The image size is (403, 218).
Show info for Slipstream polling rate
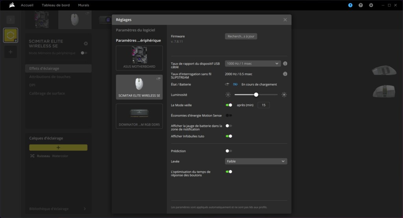pos(285,74)
